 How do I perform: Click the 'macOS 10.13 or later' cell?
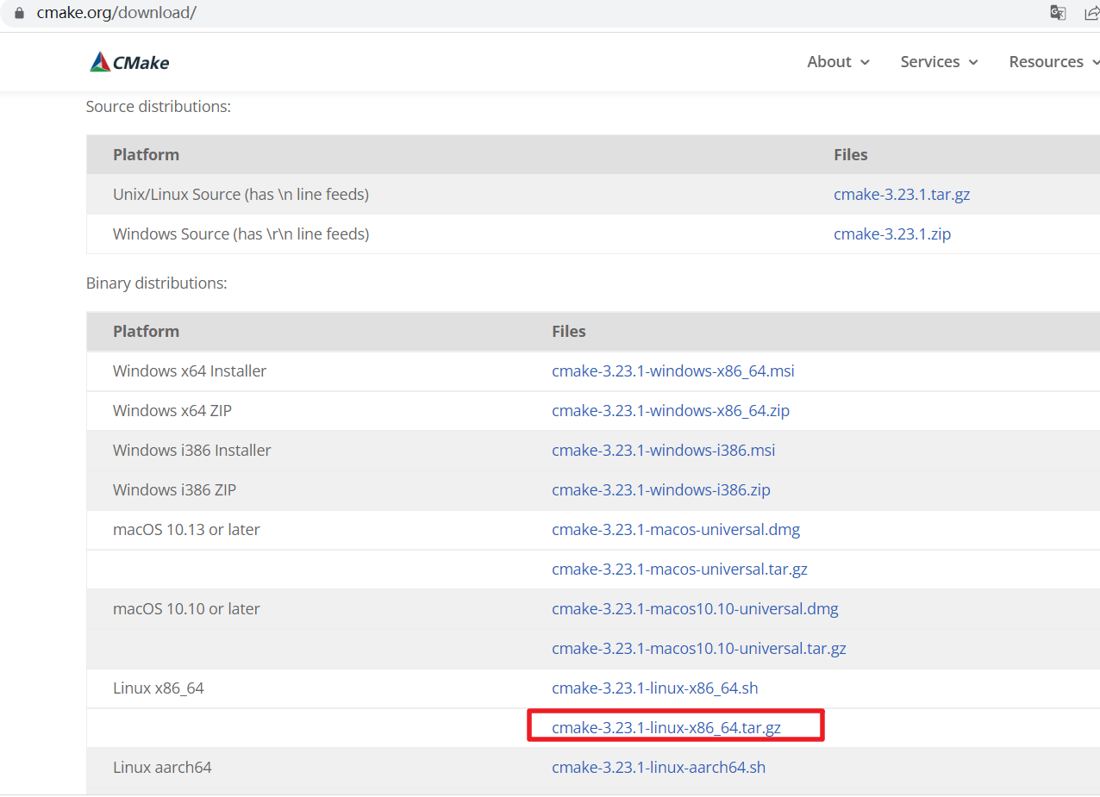tap(186, 530)
